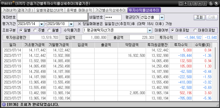
Task: Select the 2023/07/20 date cell
Action: click(x=12, y=72)
